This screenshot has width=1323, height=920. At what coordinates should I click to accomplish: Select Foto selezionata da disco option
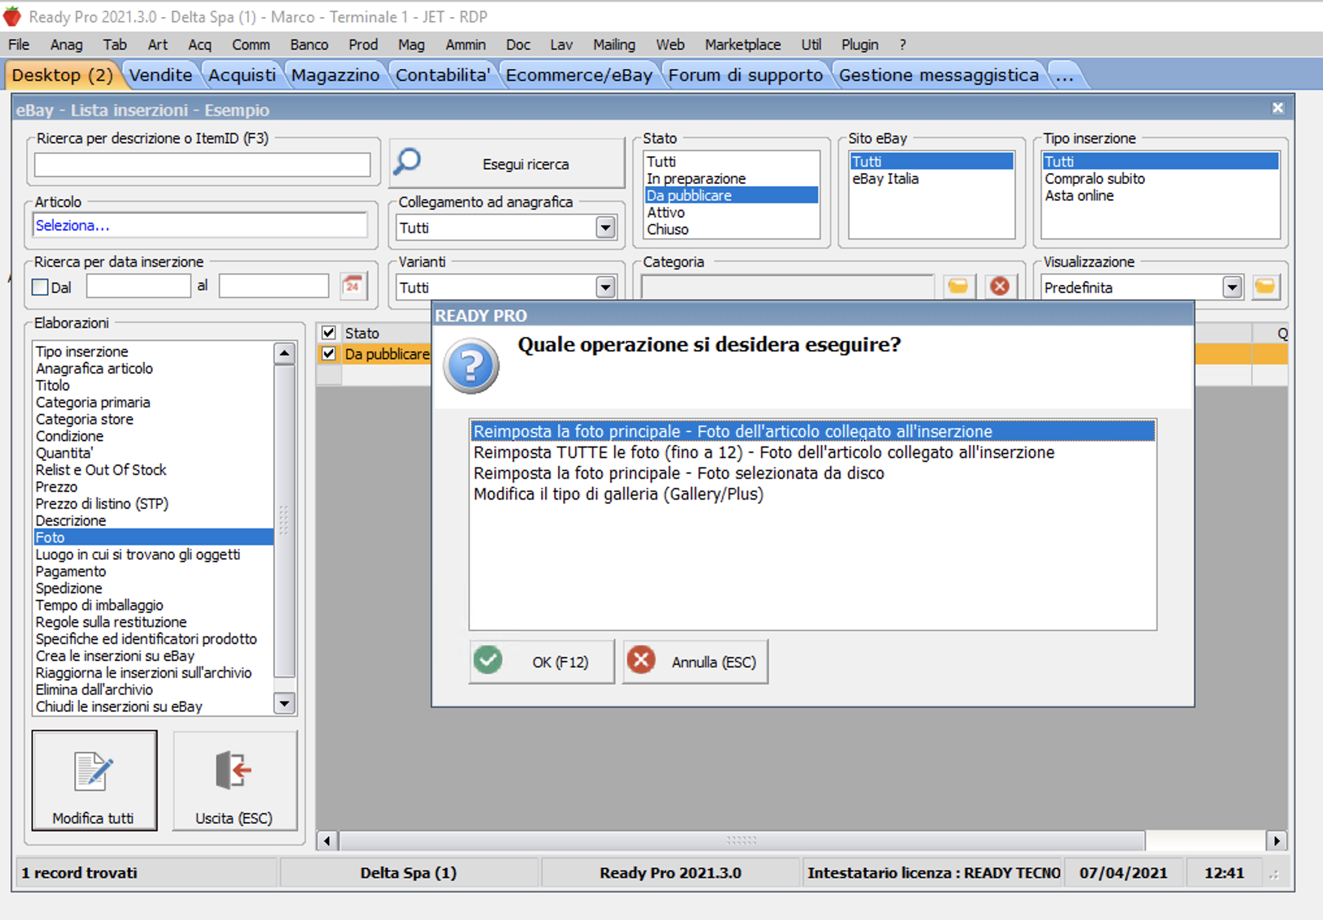pyautogui.click(x=812, y=473)
